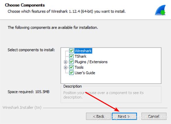Screen dimensions: 171x124
Task: Click the Description box area
Action: 111,94
